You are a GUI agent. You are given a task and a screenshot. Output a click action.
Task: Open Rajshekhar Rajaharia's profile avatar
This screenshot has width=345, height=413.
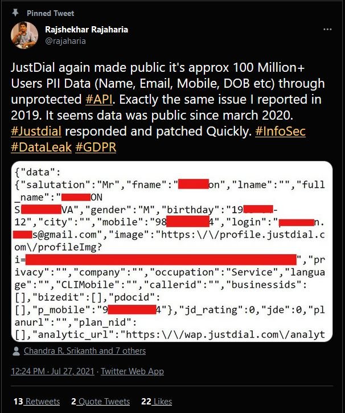[24, 35]
